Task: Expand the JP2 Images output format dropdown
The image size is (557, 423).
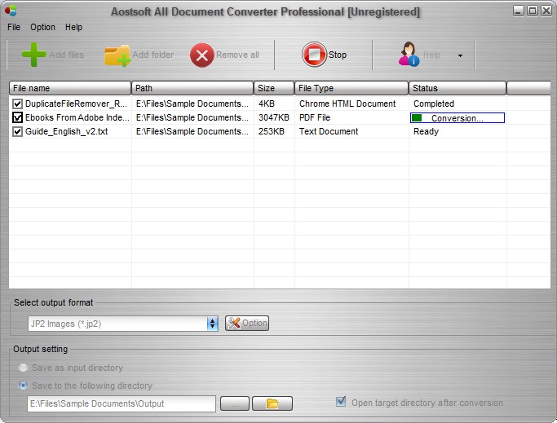Action: point(213,324)
